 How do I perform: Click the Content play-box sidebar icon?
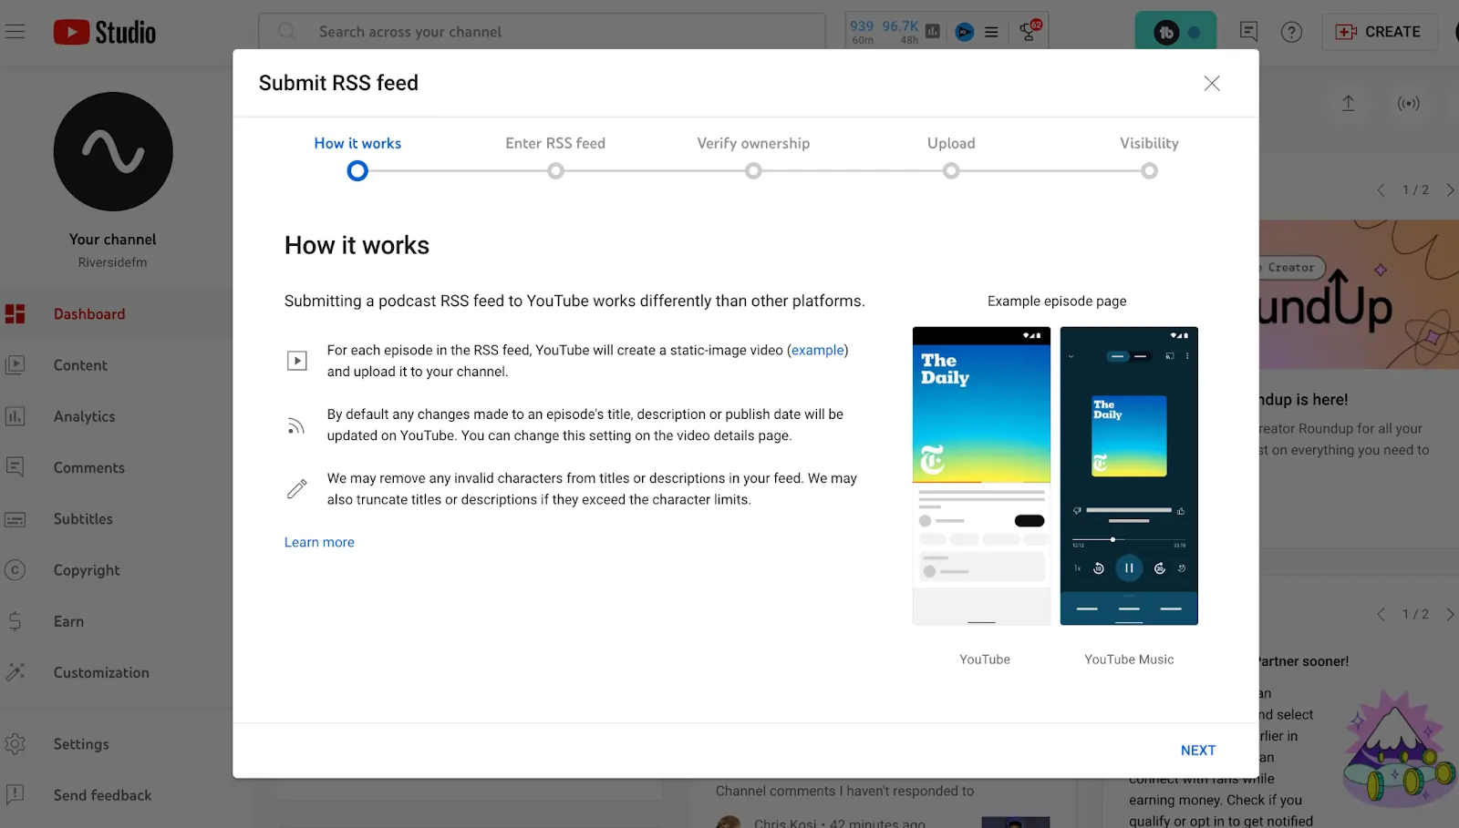15,365
